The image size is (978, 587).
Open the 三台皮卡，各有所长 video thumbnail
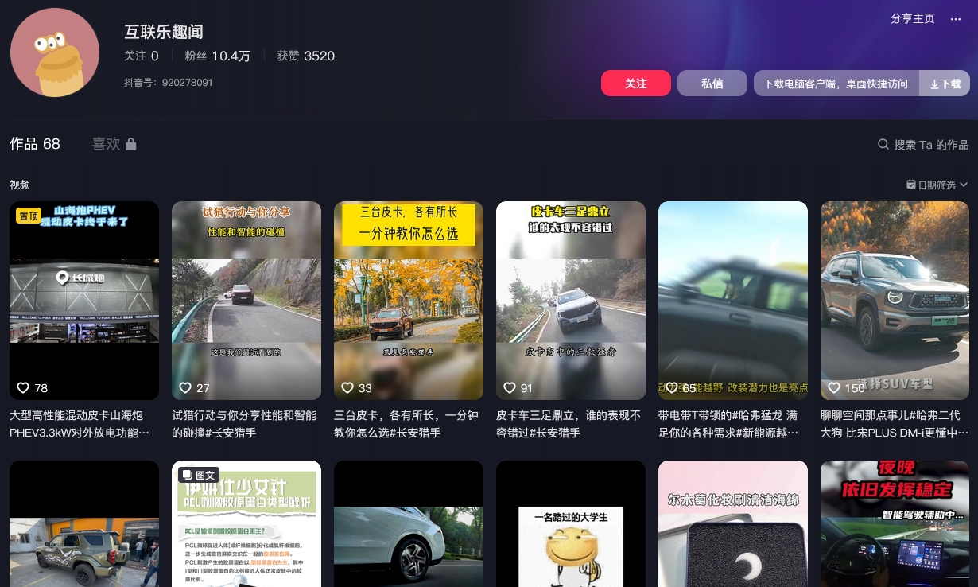coord(409,301)
